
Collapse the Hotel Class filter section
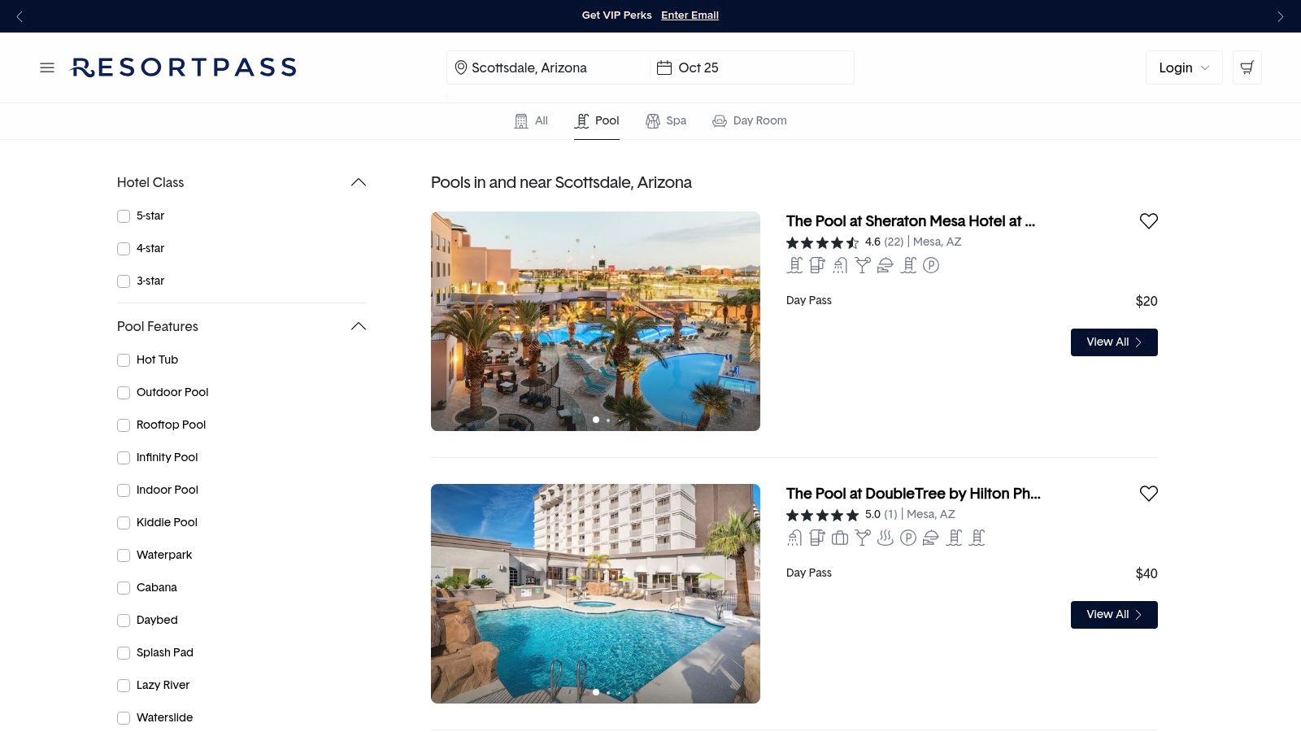(x=358, y=183)
